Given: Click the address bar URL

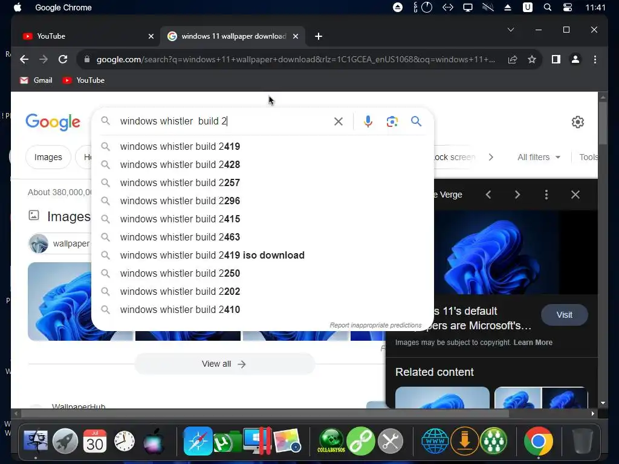Looking at the screenshot, I should [295, 59].
